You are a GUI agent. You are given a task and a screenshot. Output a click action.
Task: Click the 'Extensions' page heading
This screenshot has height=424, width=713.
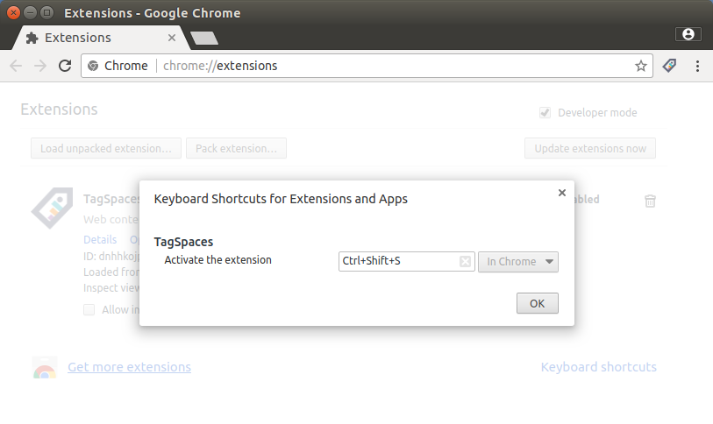click(59, 110)
